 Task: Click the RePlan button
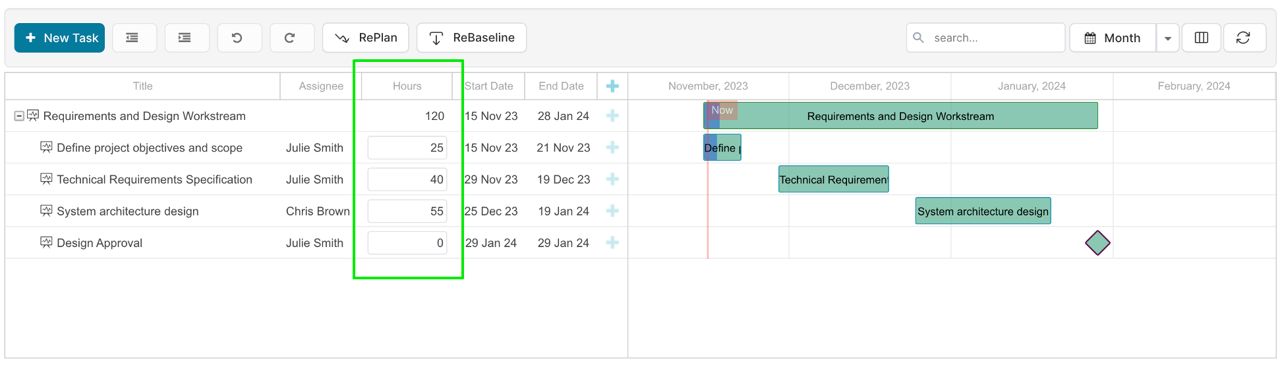(366, 38)
